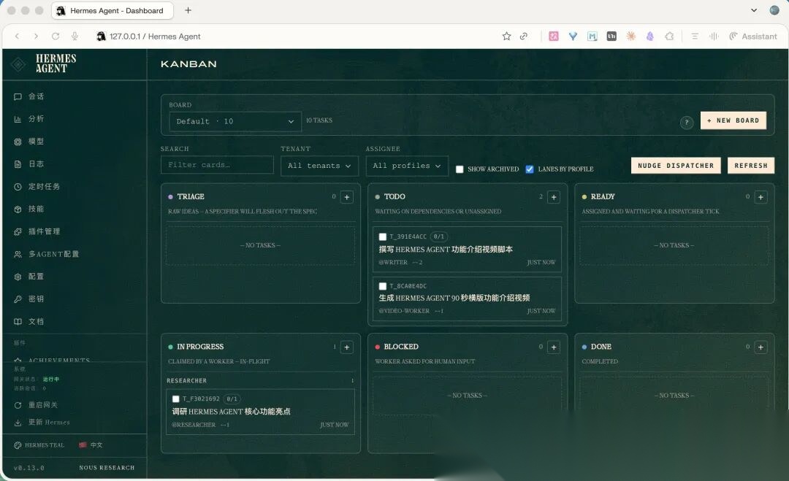
Task: Expand the tab list chevron
Action: [754, 10]
